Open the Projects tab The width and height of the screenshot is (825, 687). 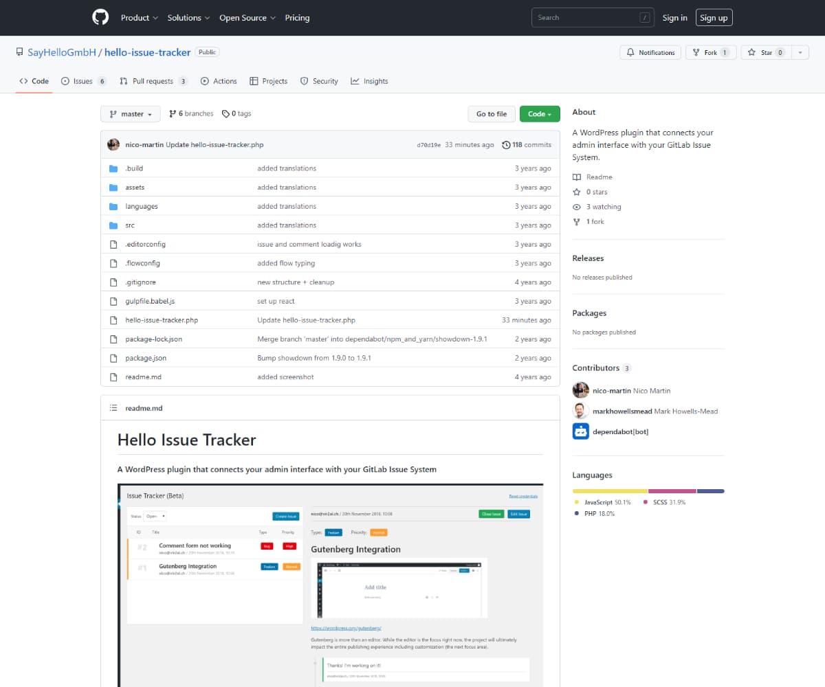[268, 81]
